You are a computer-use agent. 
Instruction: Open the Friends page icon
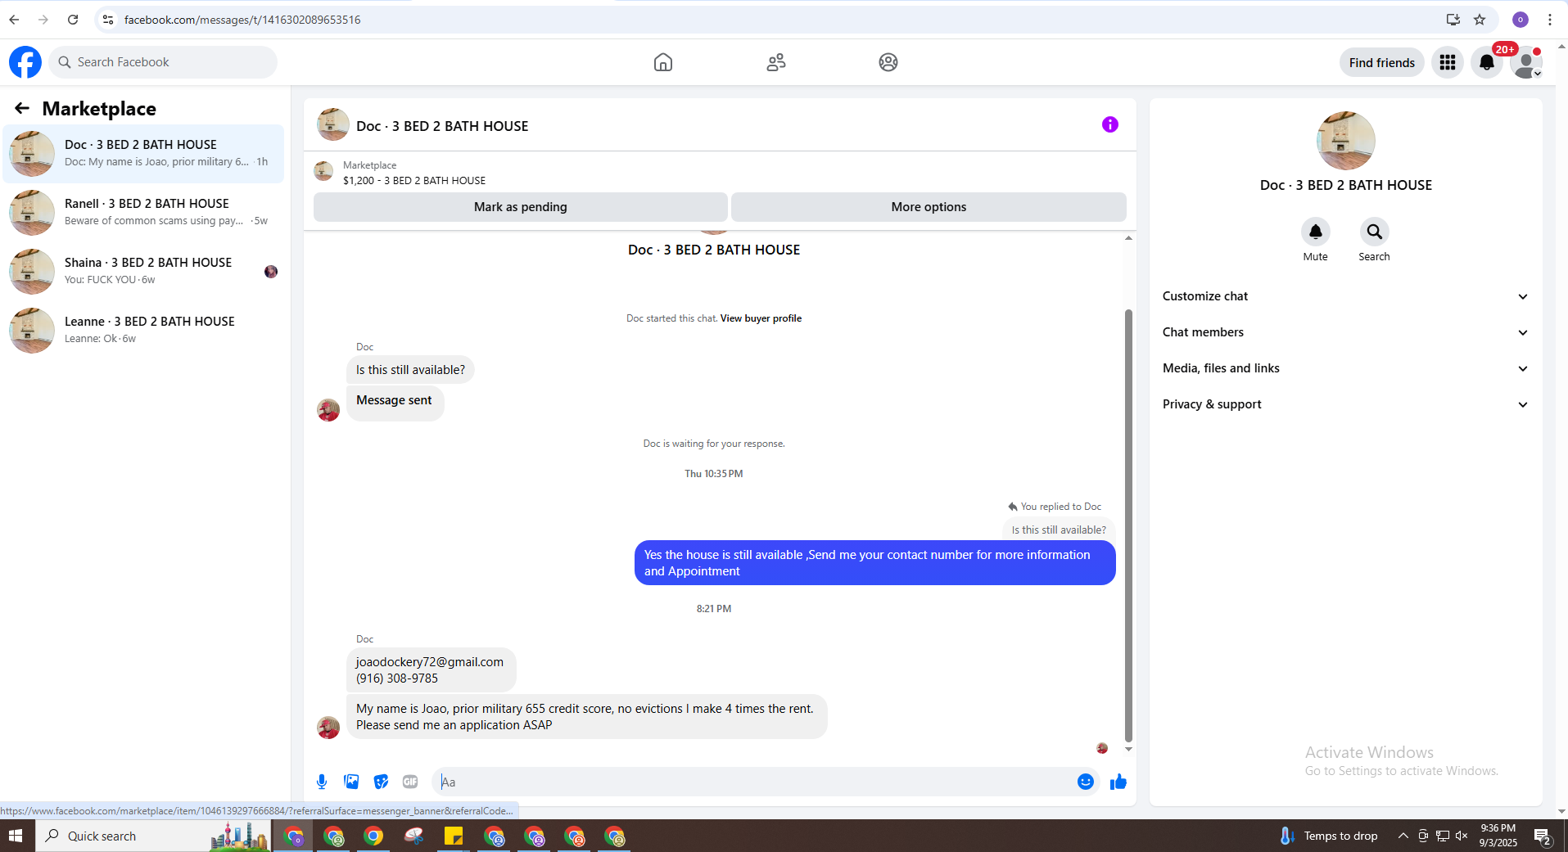click(x=776, y=62)
